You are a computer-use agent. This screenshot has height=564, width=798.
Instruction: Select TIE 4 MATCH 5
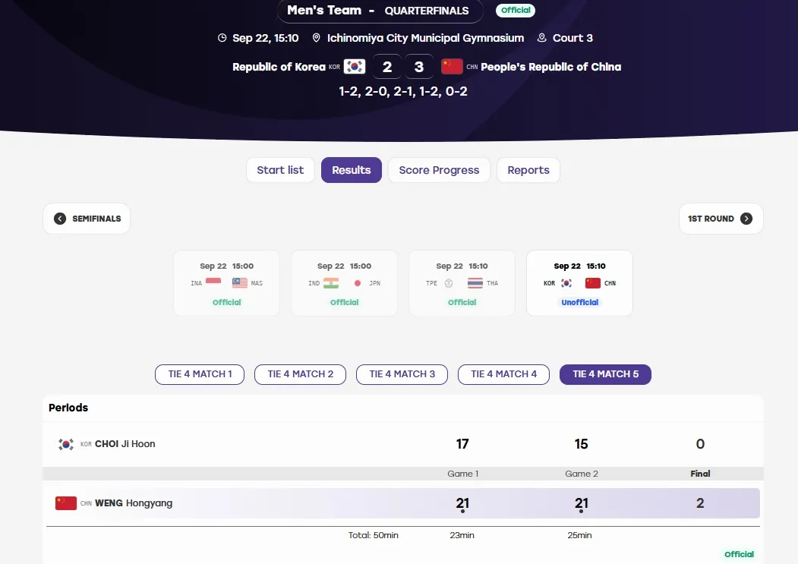pos(606,374)
